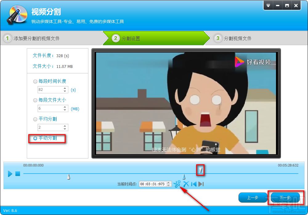Close the video split window
This screenshot has width=308, height=215.
point(296,6)
